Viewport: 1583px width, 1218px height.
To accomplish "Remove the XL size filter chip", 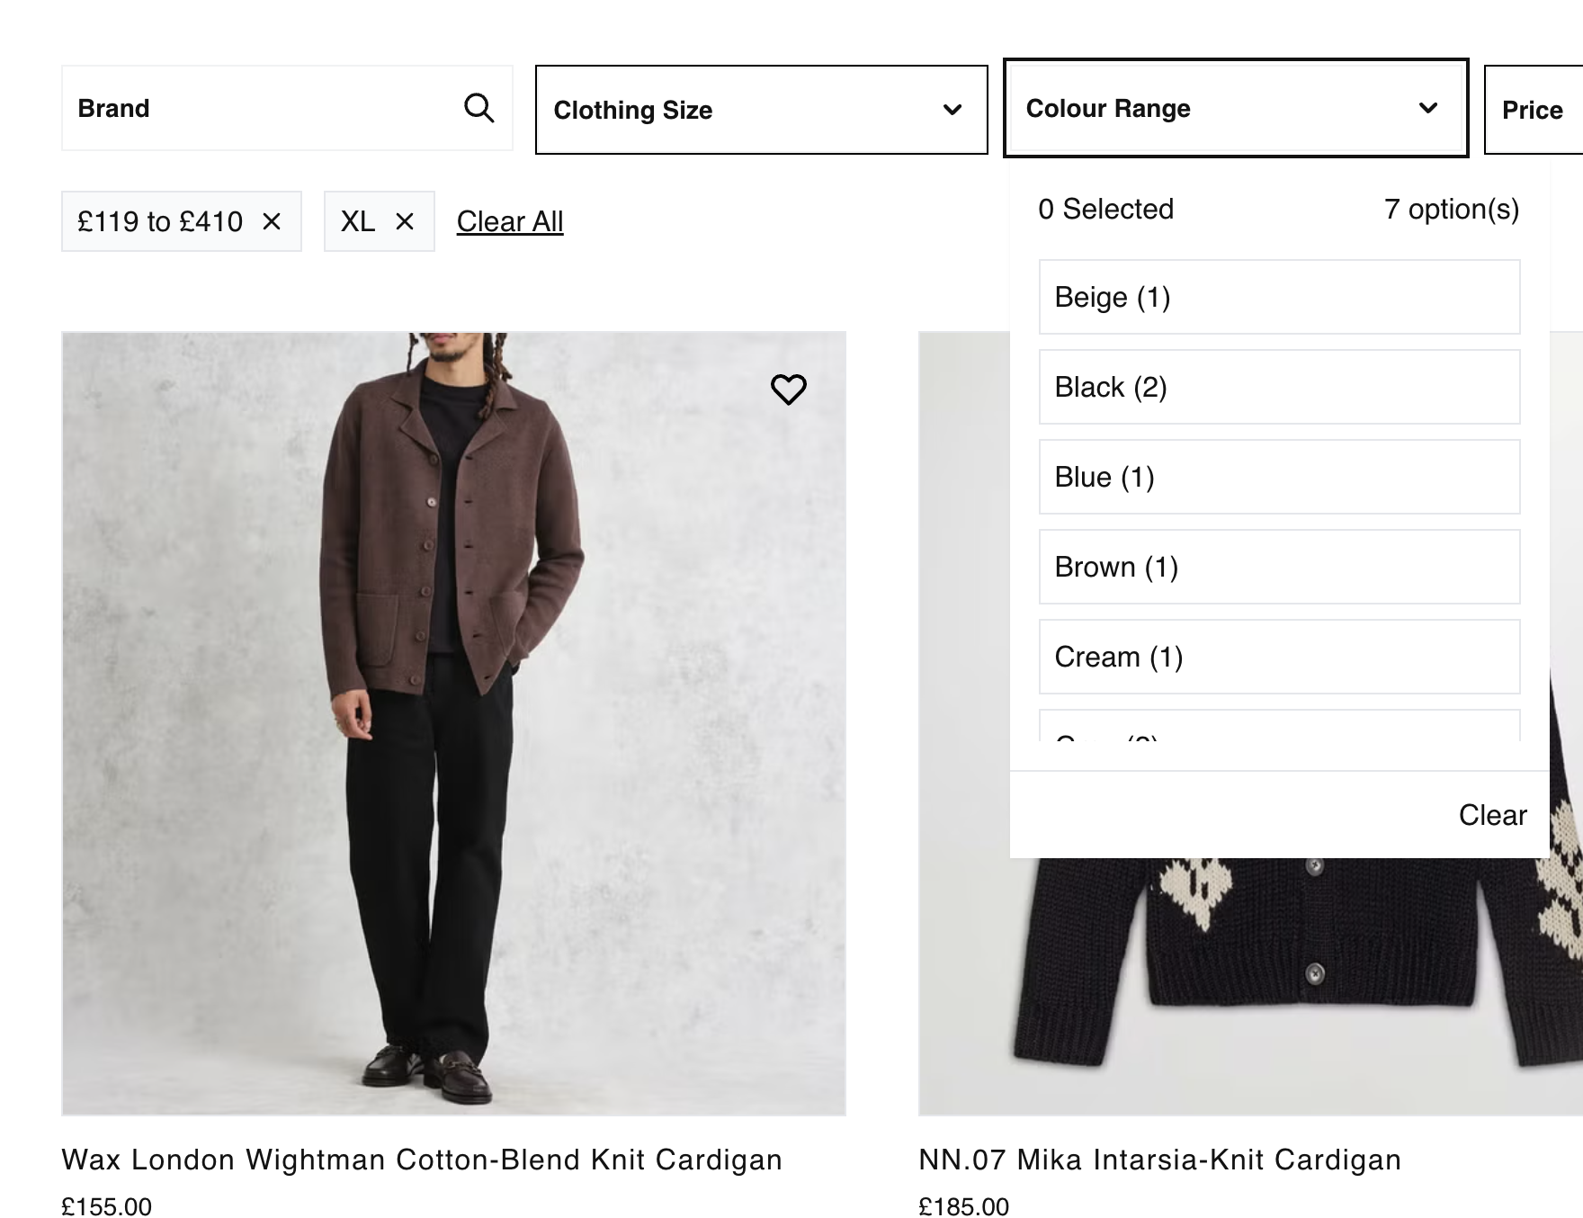I will 405,221.
